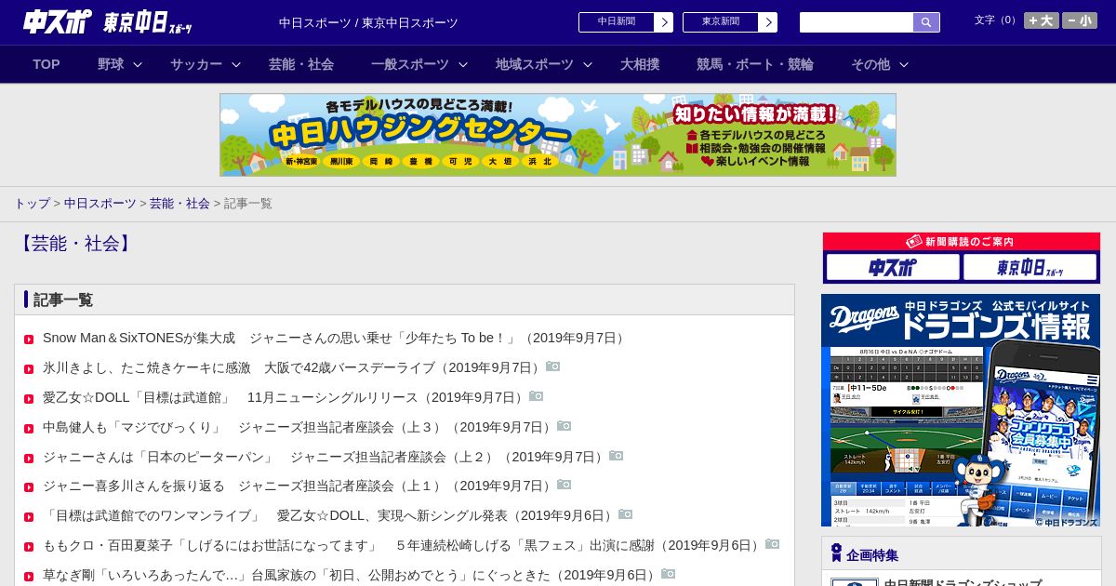Click the Tokyo Chunichi Sports logo
This screenshot has height=586, width=1116.
148,22
